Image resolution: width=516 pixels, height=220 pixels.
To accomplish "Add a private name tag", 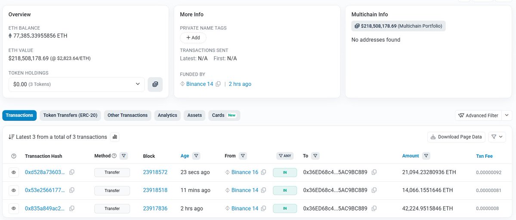I will [x=193, y=38].
